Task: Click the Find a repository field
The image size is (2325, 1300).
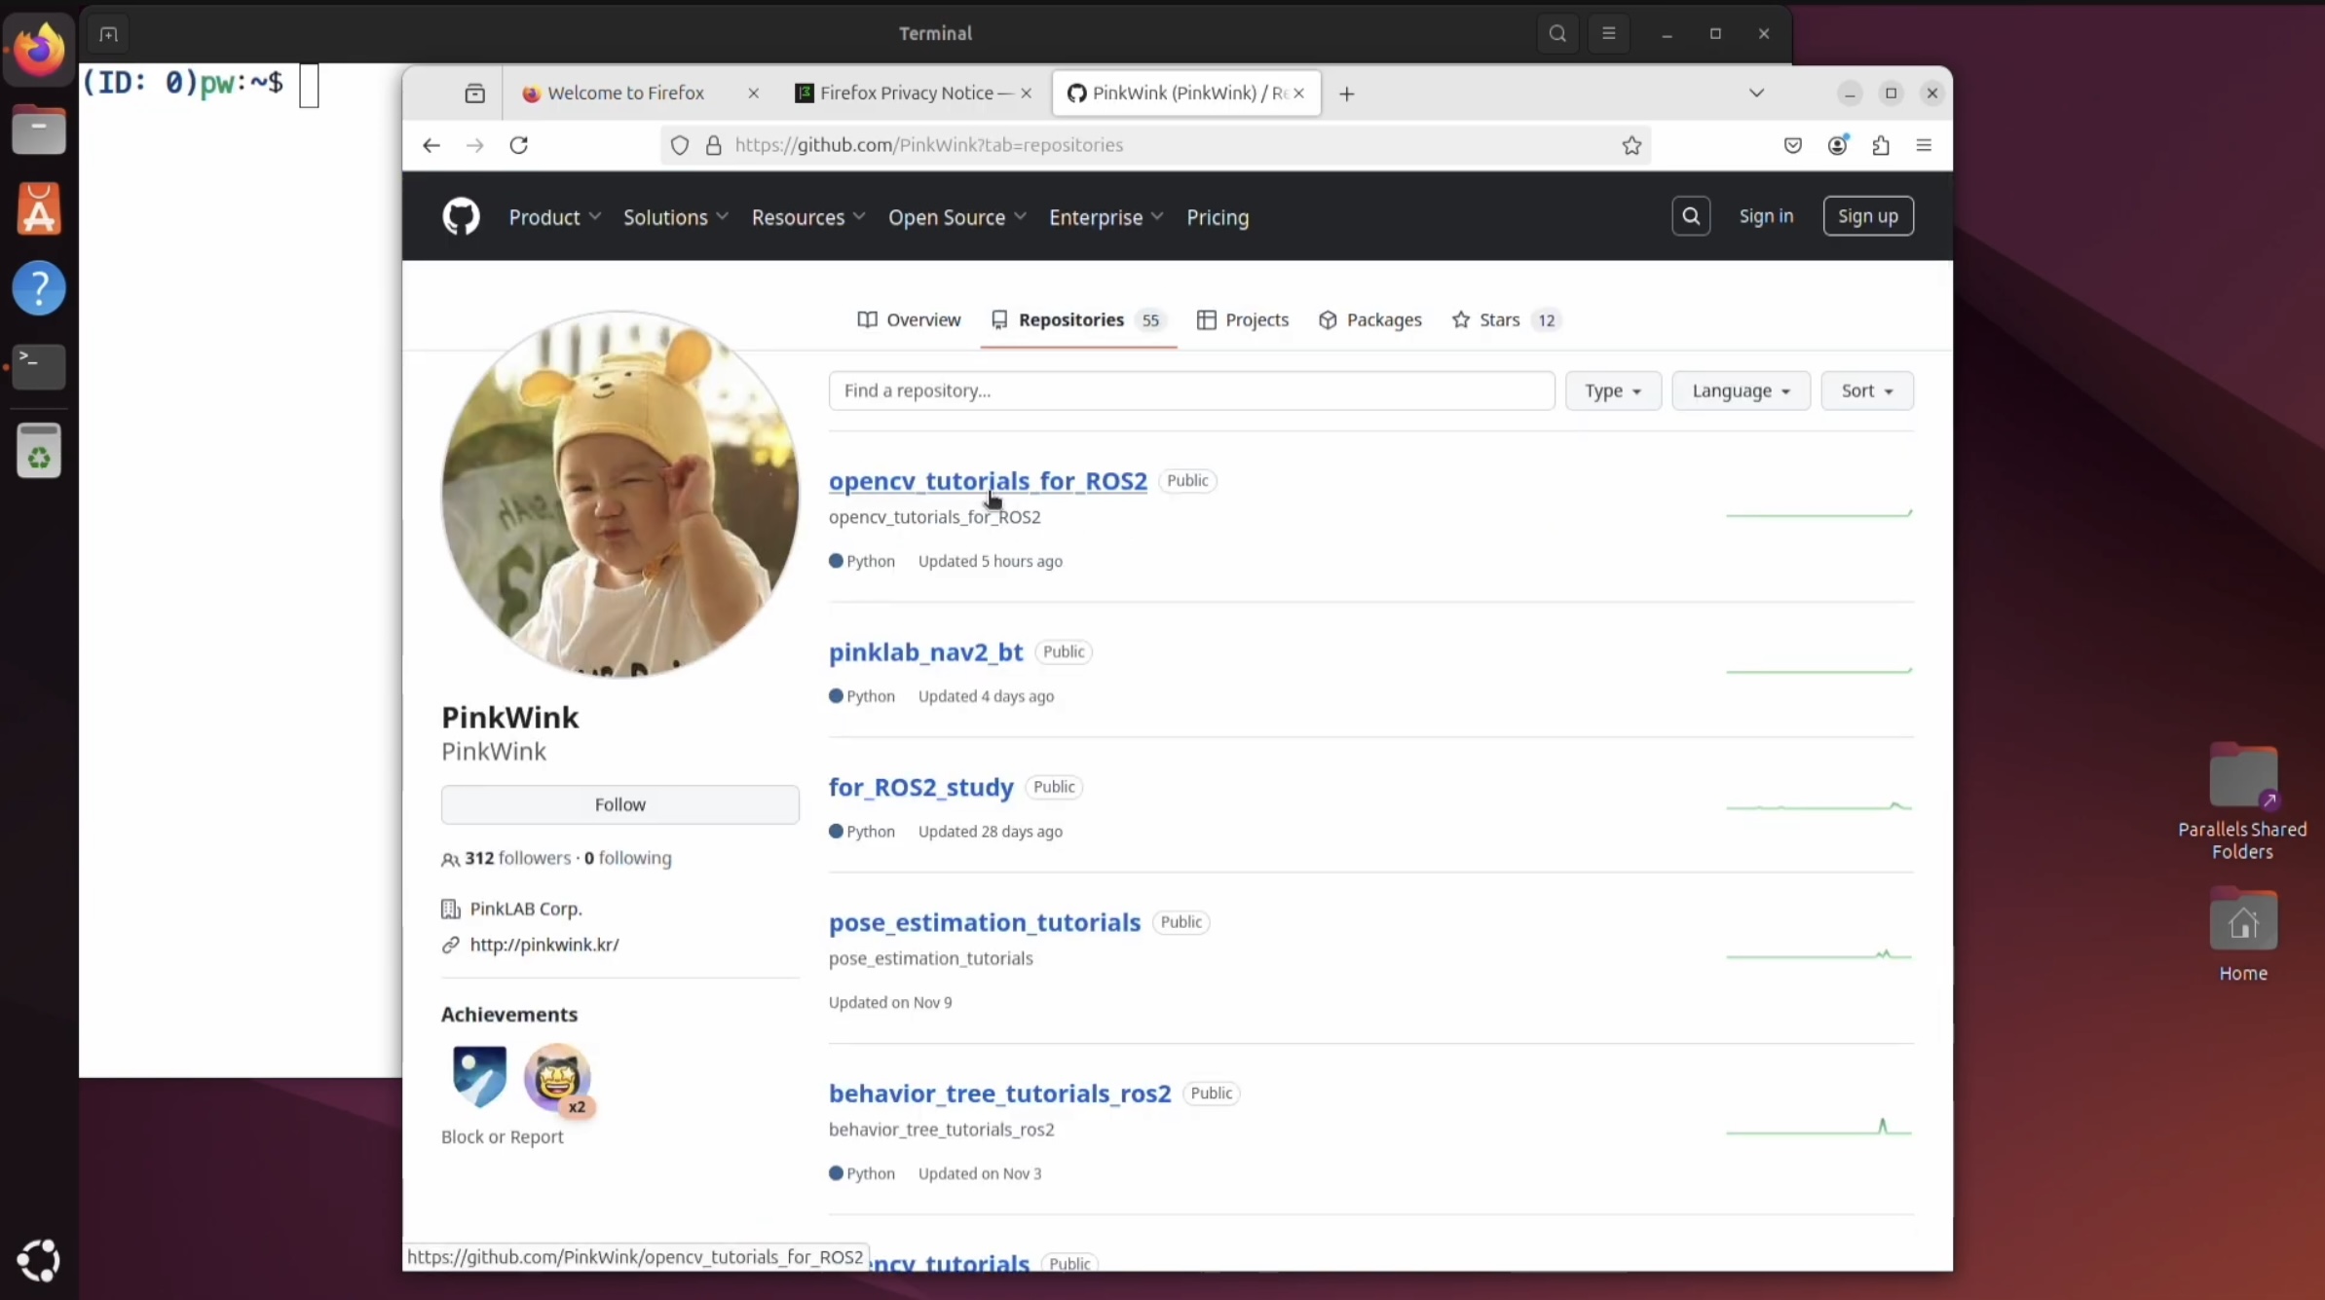Action: pyautogui.click(x=1190, y=390)
